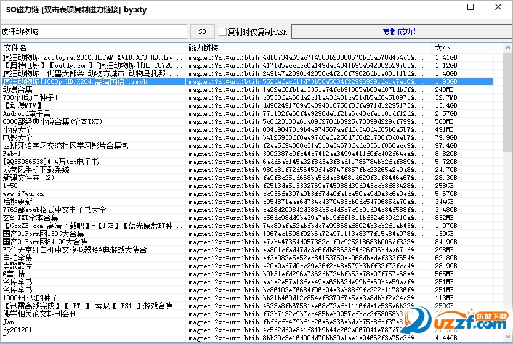Click the 565MB size cell
The image size is (513, 344).
[444, 274]
